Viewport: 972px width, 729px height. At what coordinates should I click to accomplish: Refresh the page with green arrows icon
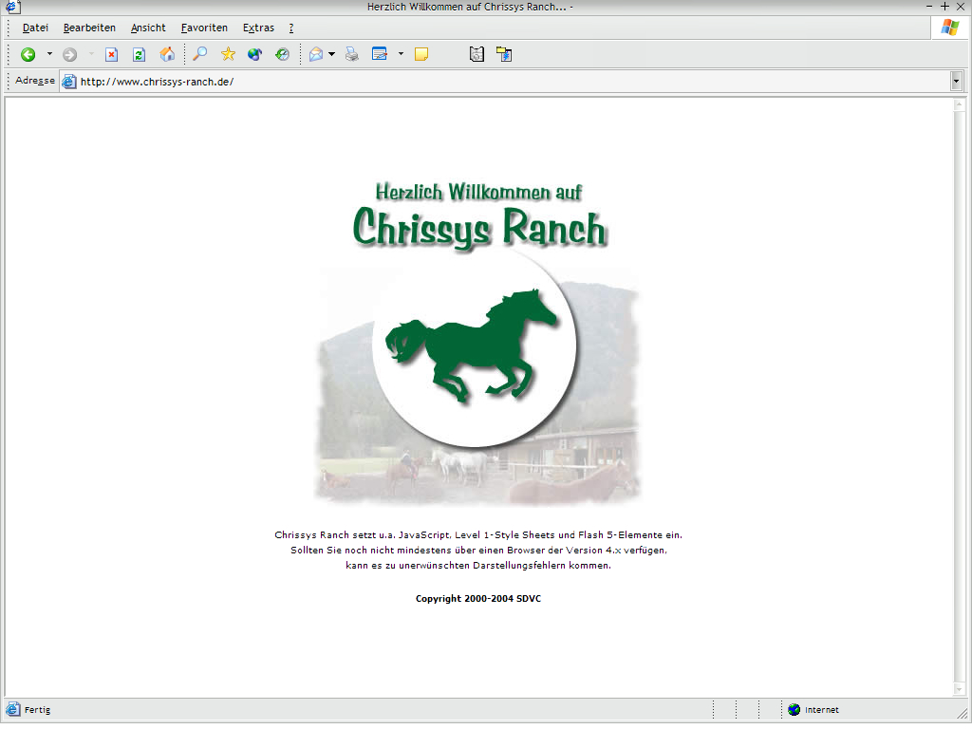[x=139, y=54]
